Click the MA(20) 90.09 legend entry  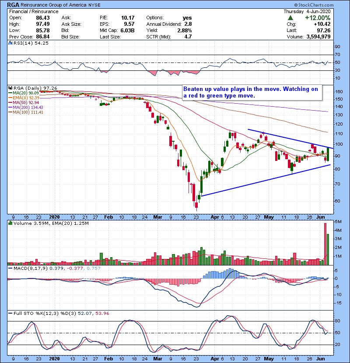[x=24, y=93]
